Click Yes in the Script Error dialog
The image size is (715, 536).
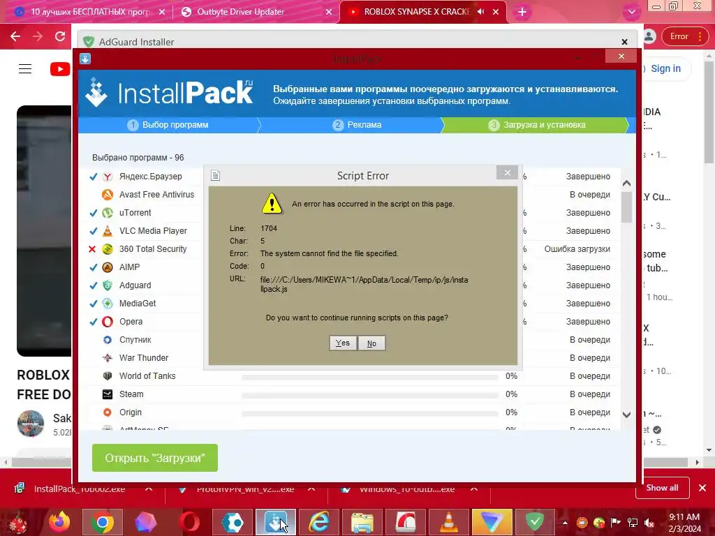click(343, 343)
